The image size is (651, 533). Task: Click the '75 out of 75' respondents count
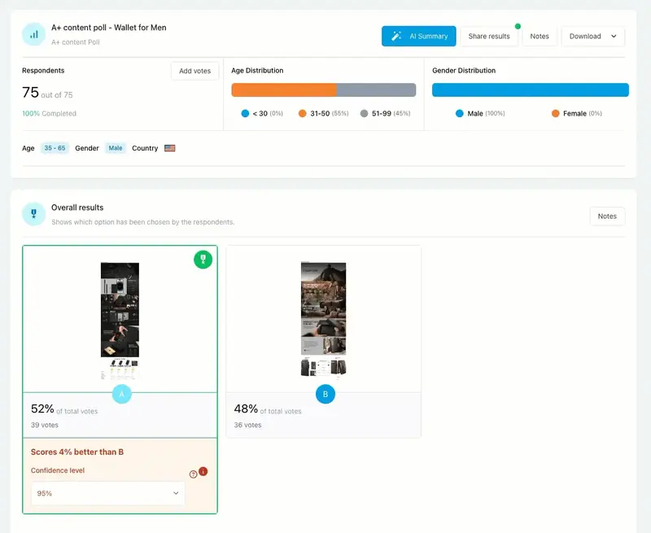[47, 93]
